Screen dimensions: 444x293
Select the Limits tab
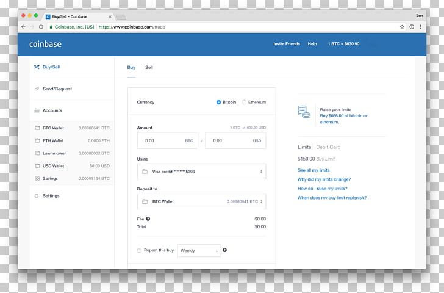[x=304, y=146]
